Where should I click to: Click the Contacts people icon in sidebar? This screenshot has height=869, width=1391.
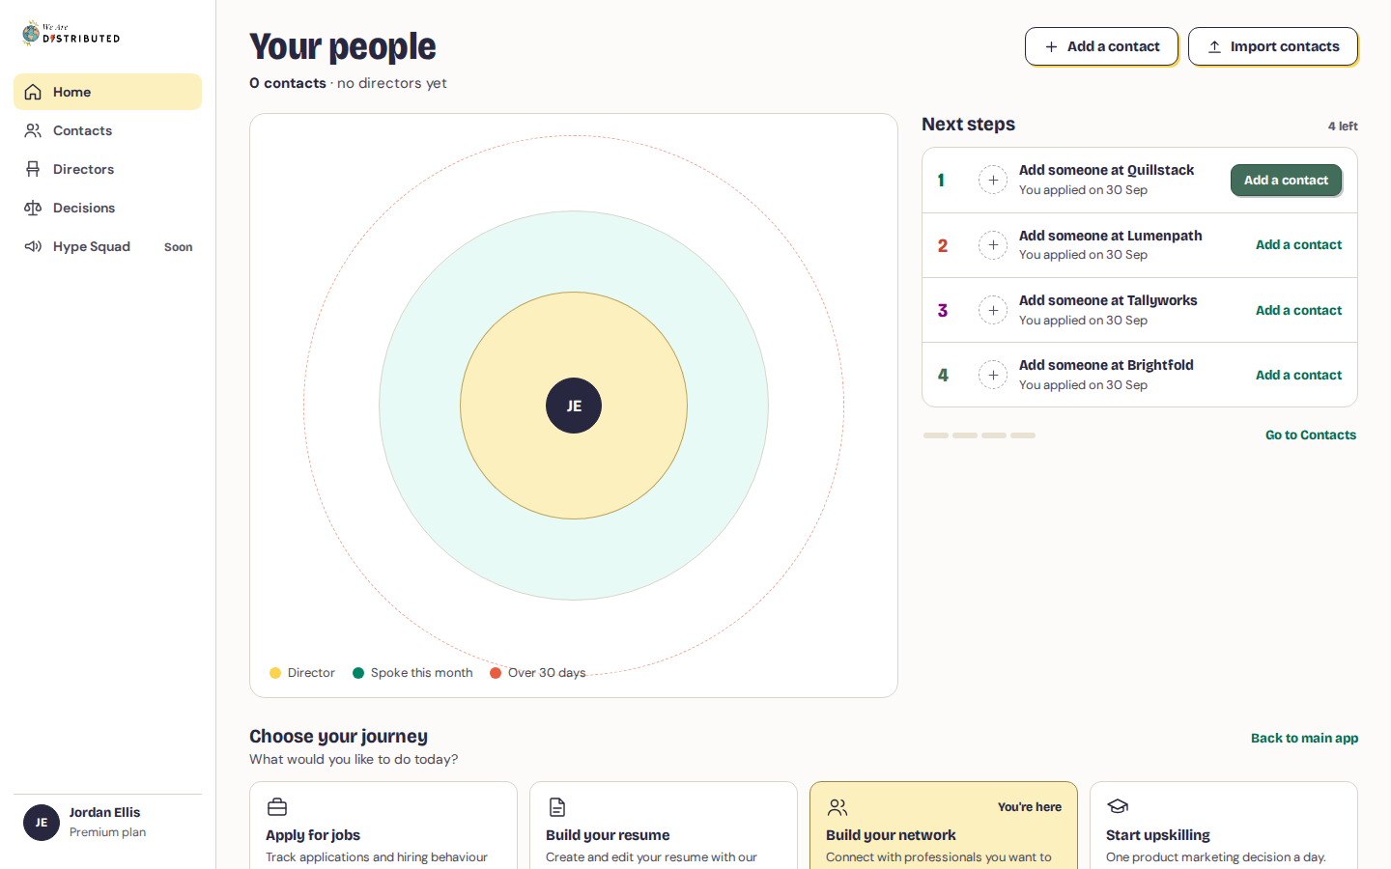tap(33, 130)
